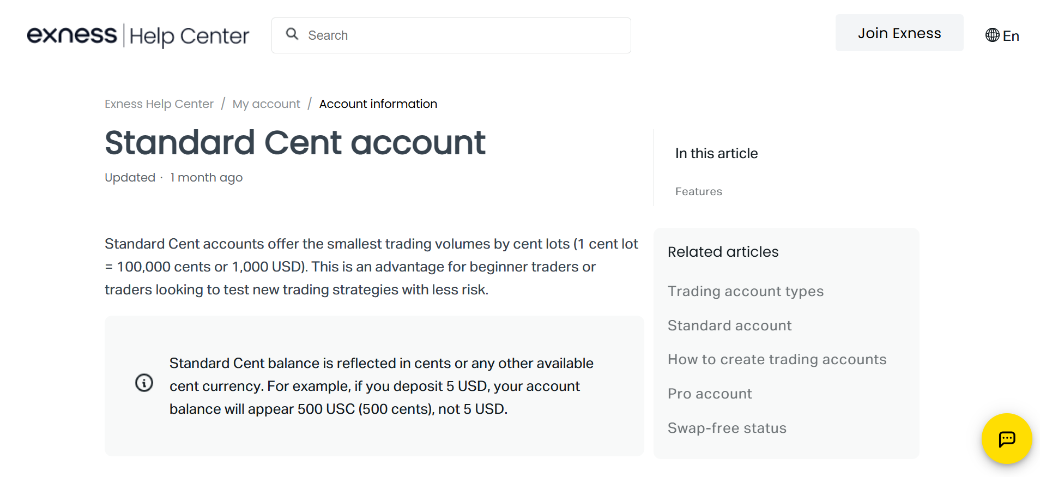This screenshot has width=1040, height=477.
Task: Focus the Search input field
Action: pyautogui.click(x=463, y=35)
